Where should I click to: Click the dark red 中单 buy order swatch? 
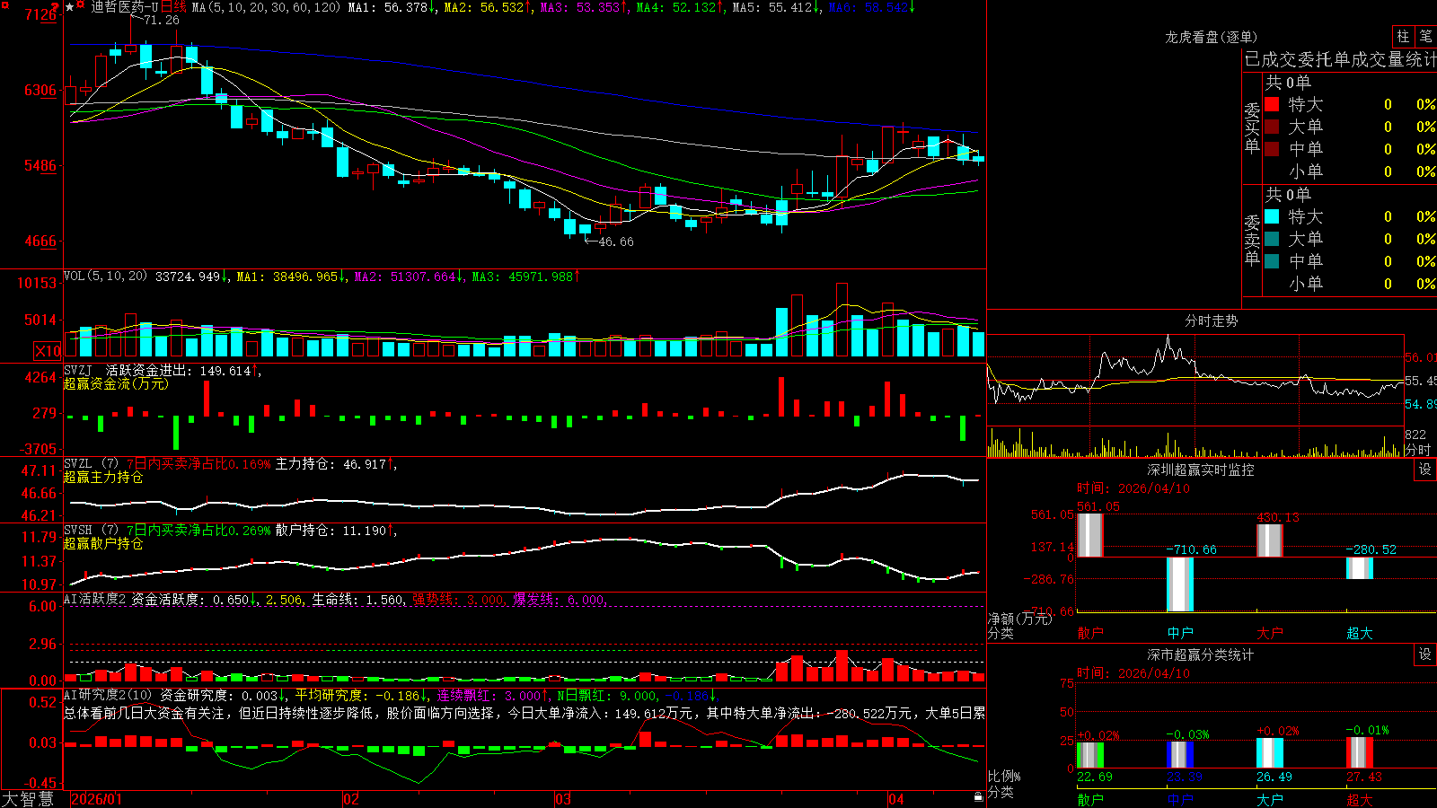point(1272,149)
